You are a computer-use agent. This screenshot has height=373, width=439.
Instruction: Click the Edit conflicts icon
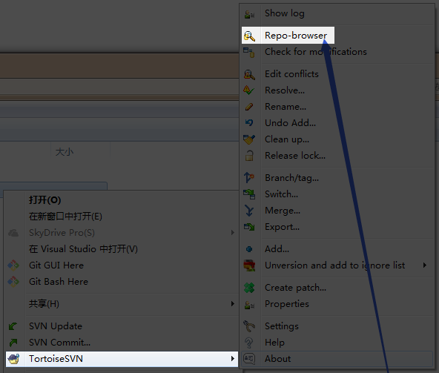pos(249,74)
